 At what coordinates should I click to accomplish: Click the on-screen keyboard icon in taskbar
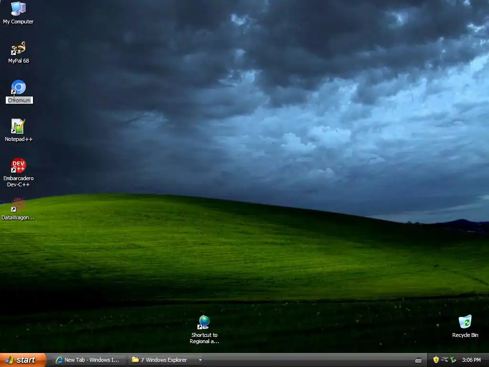418,360
